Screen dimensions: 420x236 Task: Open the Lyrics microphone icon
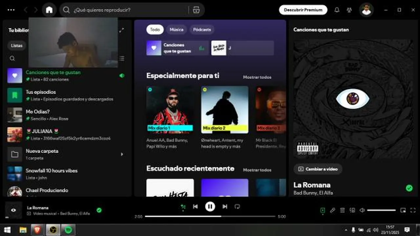coord(332,210)
